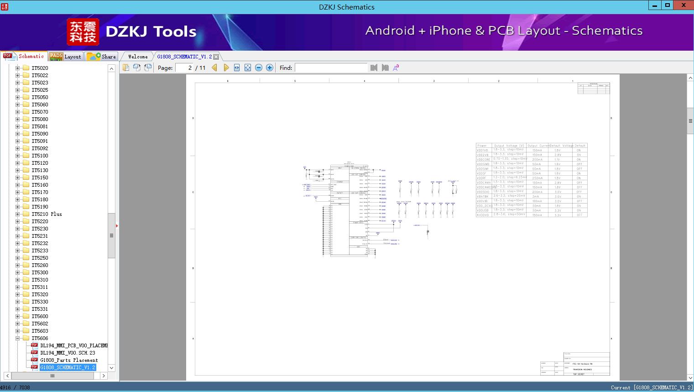Select the IT5081 folder

[40, 126]
